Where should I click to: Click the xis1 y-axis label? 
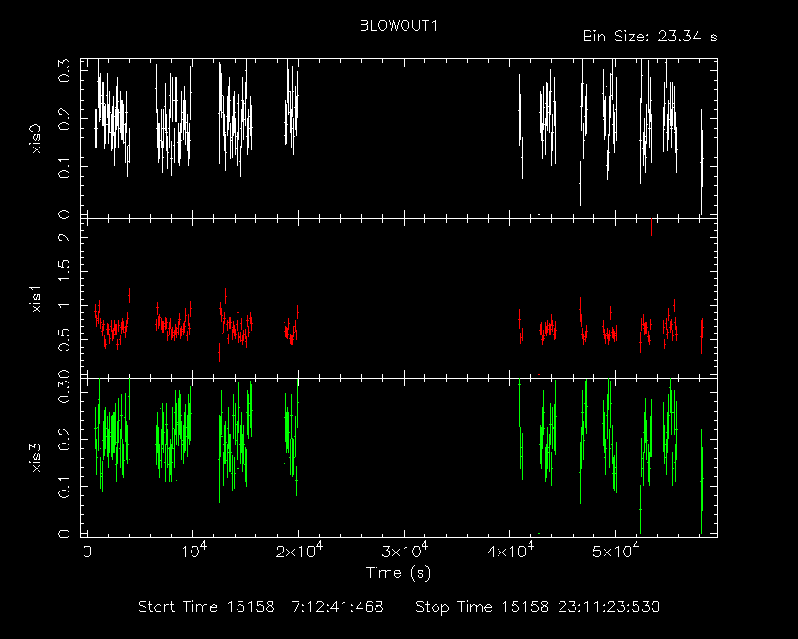(x=36, y=298)
